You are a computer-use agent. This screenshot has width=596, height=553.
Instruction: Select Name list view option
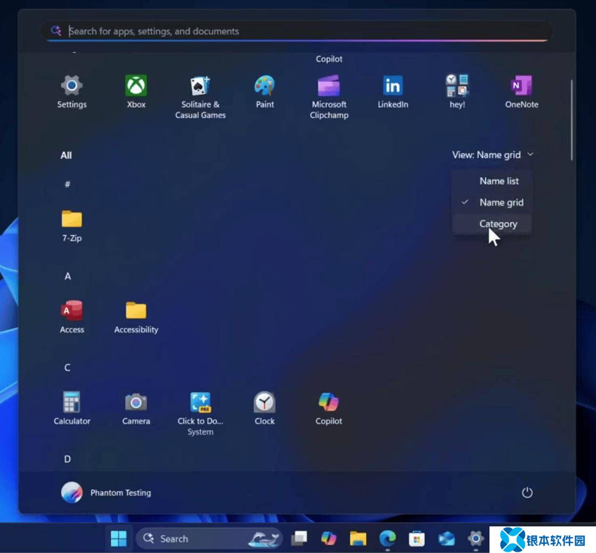[x=492, y=181]
